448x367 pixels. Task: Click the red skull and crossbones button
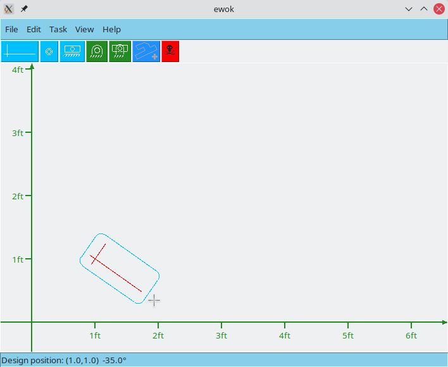click(170, 51)
